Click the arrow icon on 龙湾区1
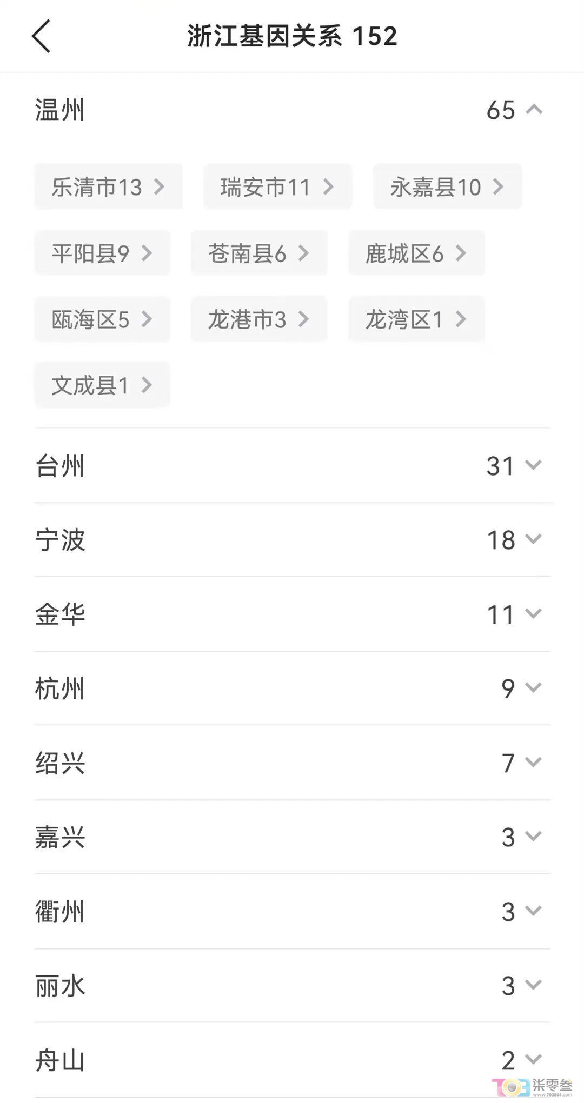 point(461,319)
